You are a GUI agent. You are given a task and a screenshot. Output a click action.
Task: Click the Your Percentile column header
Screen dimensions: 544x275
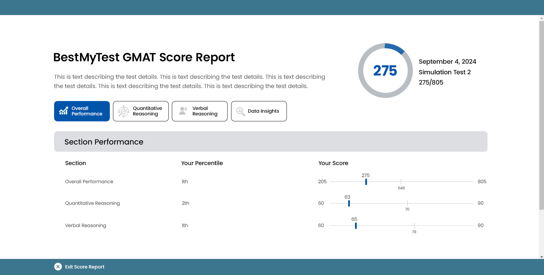click(202, 163)
